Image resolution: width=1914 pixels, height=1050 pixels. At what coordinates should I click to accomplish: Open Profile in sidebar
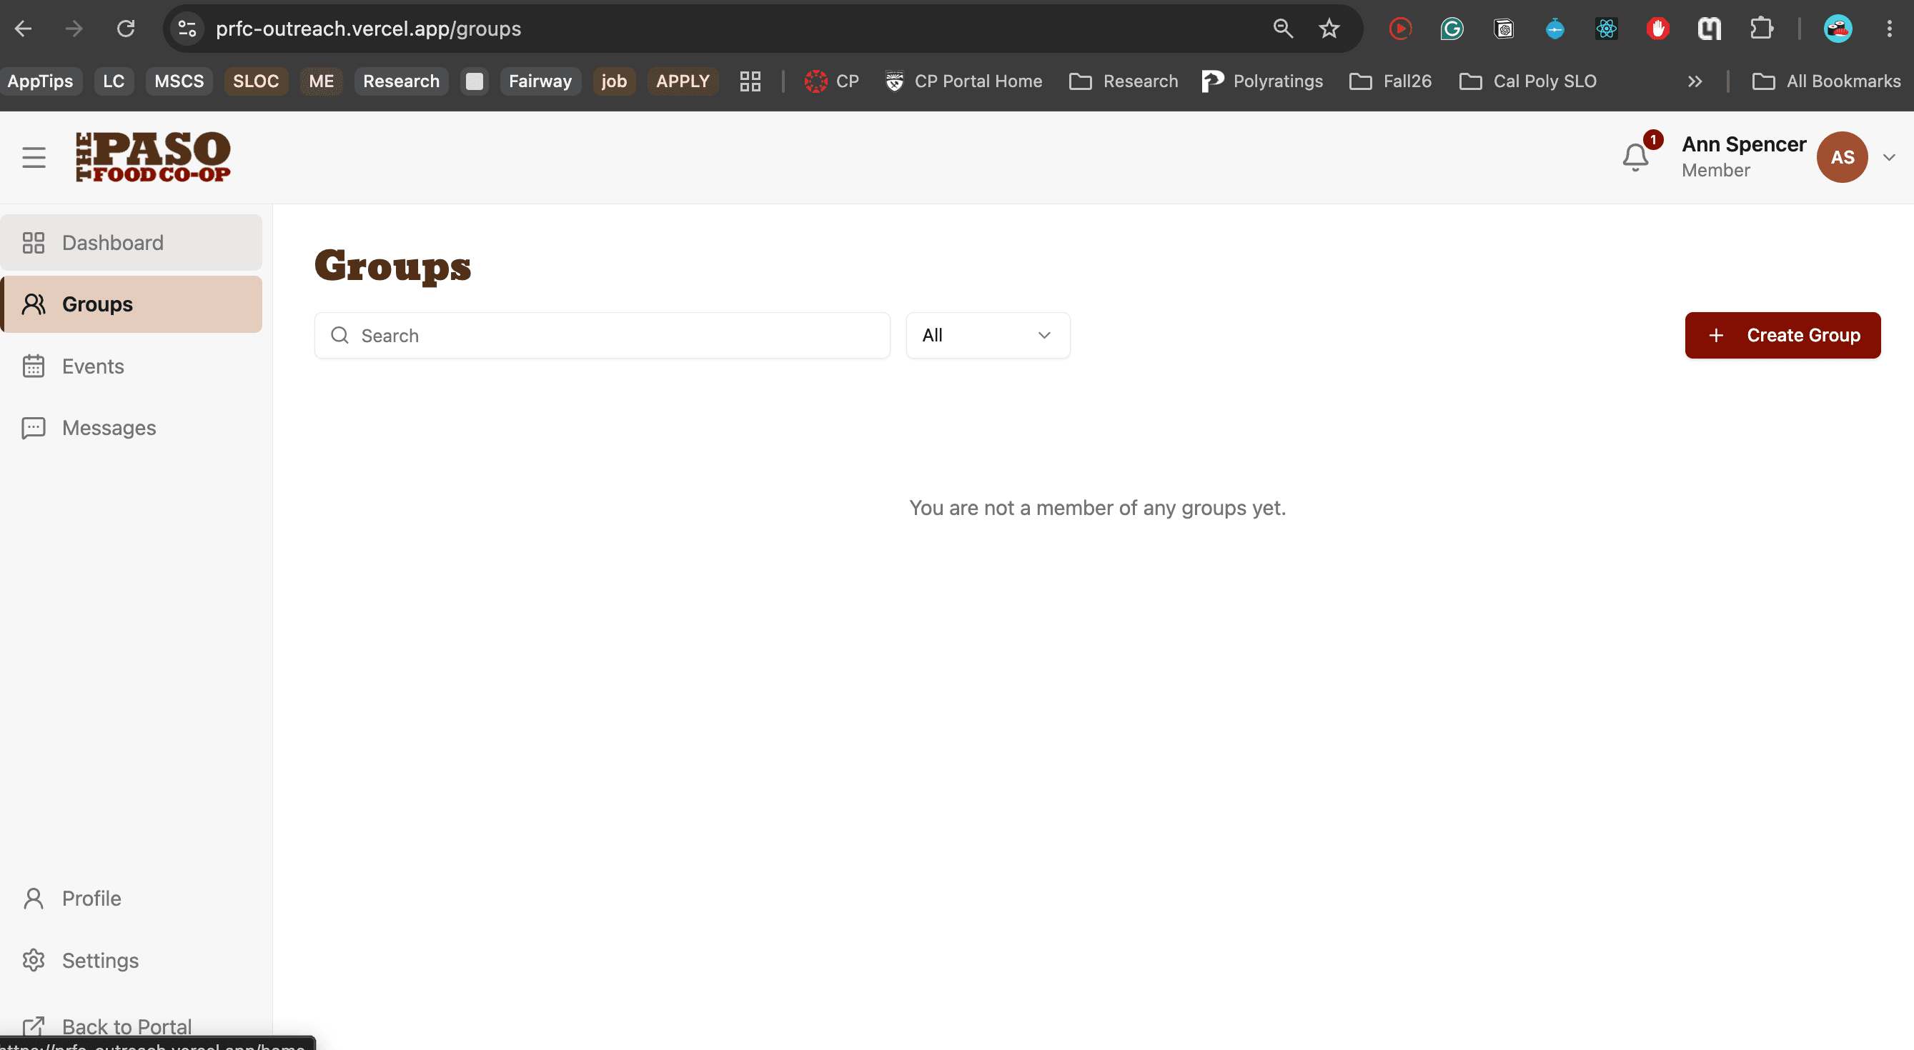[132, 899]
